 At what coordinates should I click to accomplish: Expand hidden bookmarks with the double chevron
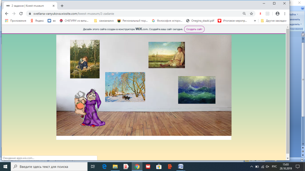(x=255, y=20)
